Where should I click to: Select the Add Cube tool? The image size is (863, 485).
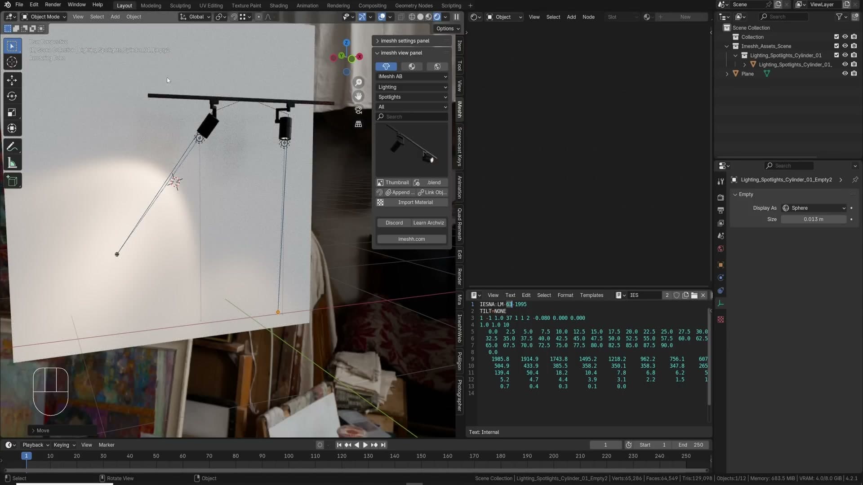pyautogui.click(x=12, y=181)
